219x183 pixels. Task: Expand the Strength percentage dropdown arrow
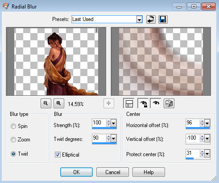114,123
